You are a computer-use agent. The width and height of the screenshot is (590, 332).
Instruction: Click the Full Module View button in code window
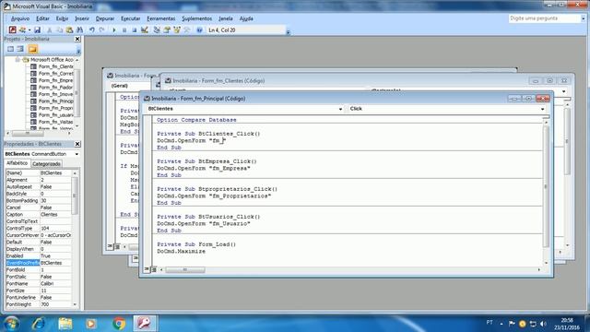153,269
